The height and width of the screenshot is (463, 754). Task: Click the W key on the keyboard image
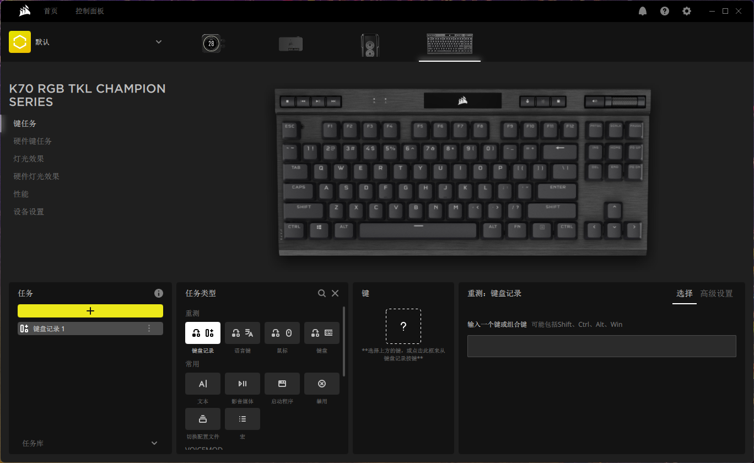(x=341, y=170)
